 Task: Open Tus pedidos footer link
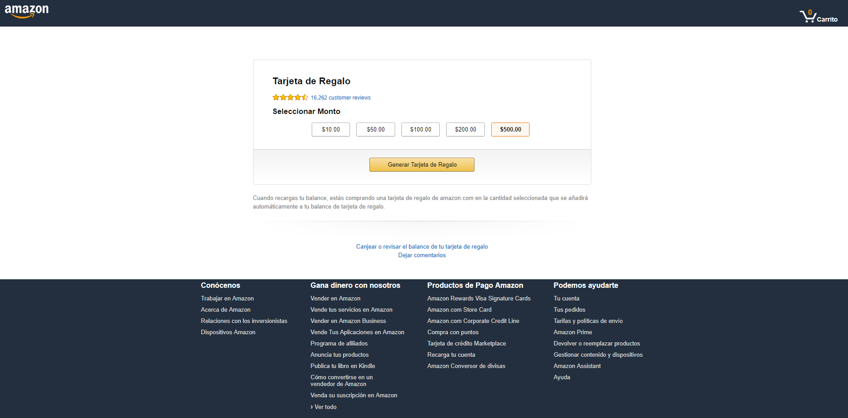pyautogui.click(x=570, y=309)
